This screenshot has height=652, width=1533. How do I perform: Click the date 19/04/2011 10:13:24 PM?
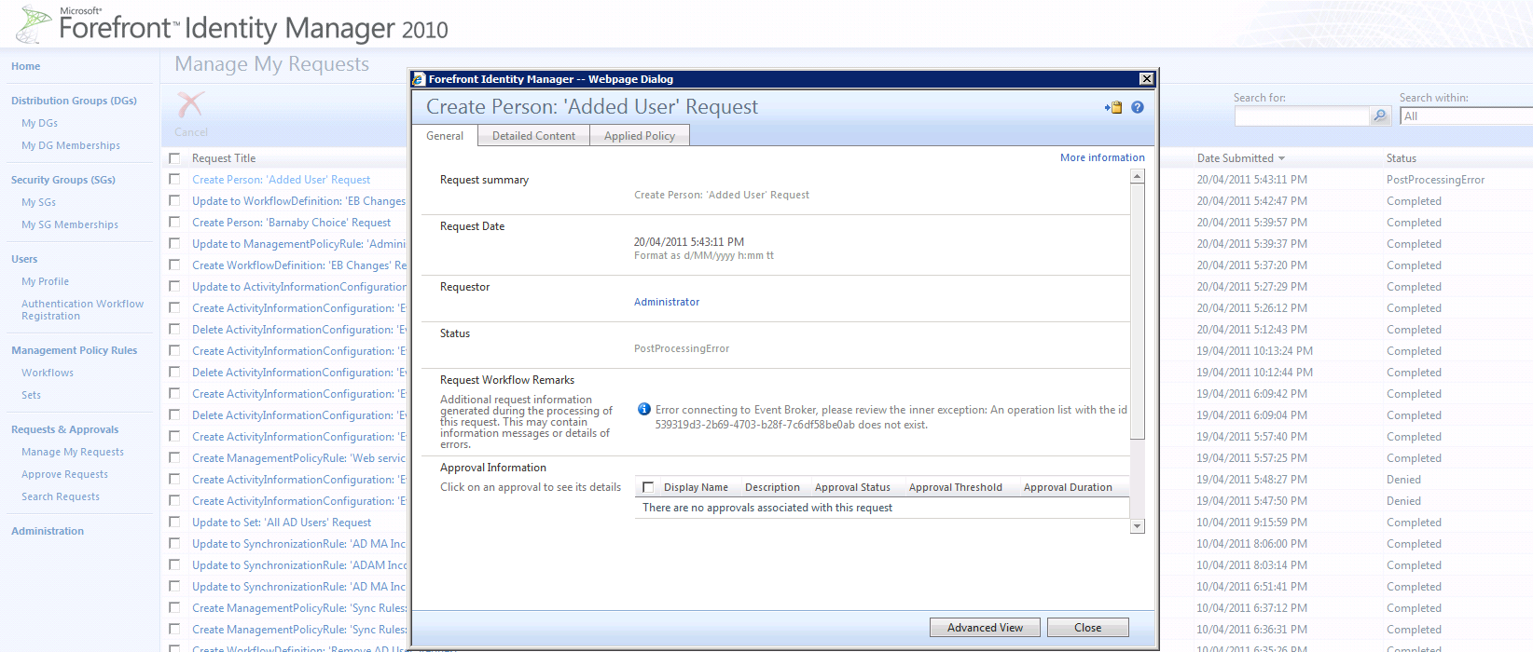[1255, 351]
